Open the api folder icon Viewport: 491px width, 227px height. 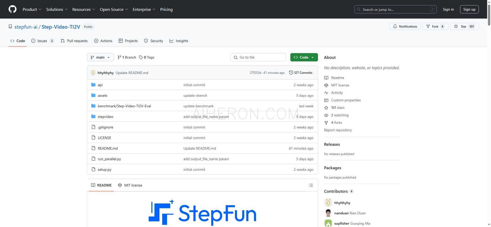pyautogui.click(x=93, y=85)
